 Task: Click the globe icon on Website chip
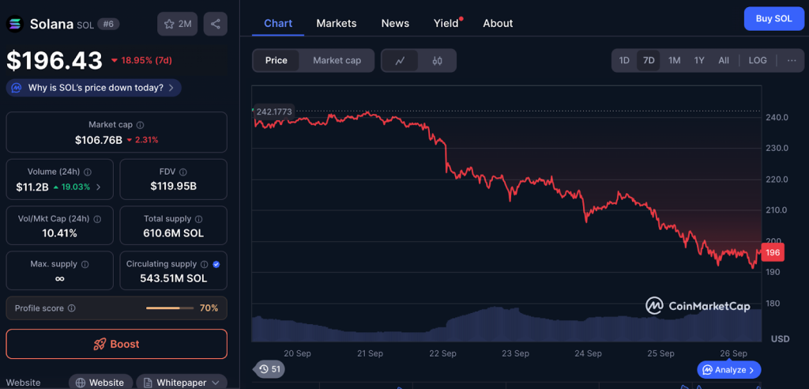coord(81,383)
